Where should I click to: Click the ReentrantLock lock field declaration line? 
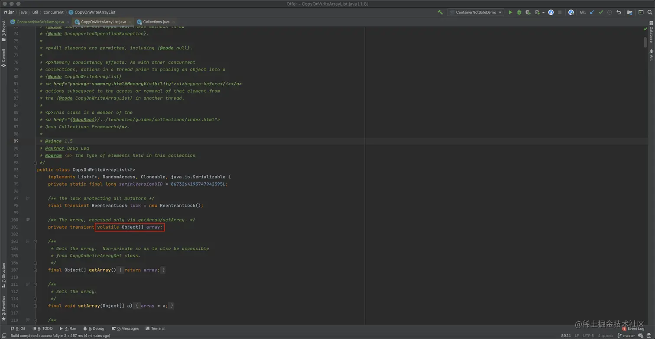point(126,206)
